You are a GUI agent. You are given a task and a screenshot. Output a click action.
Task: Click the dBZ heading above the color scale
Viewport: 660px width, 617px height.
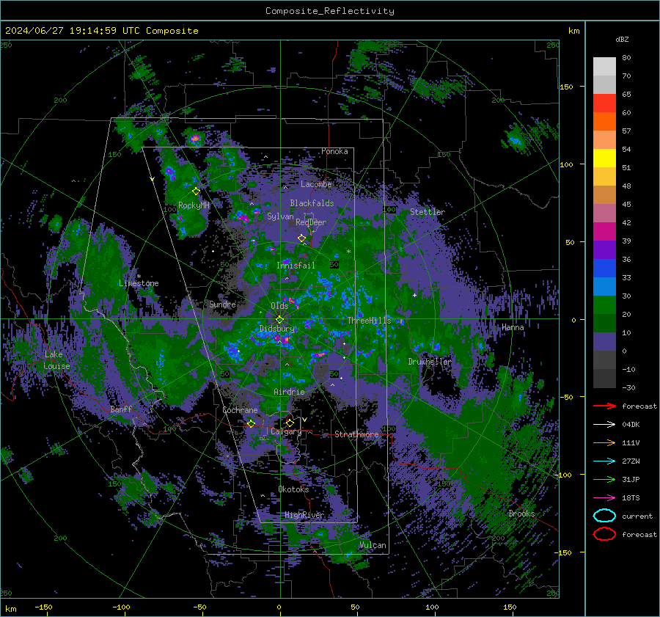tap(622, 40)
